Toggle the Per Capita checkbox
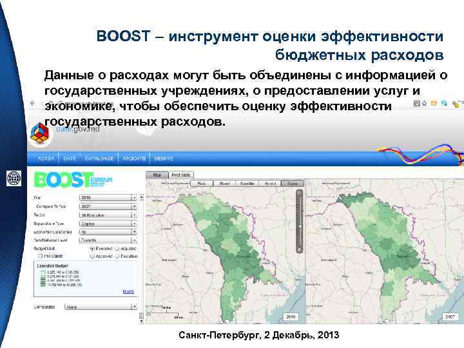 click(x=40, y=256)
